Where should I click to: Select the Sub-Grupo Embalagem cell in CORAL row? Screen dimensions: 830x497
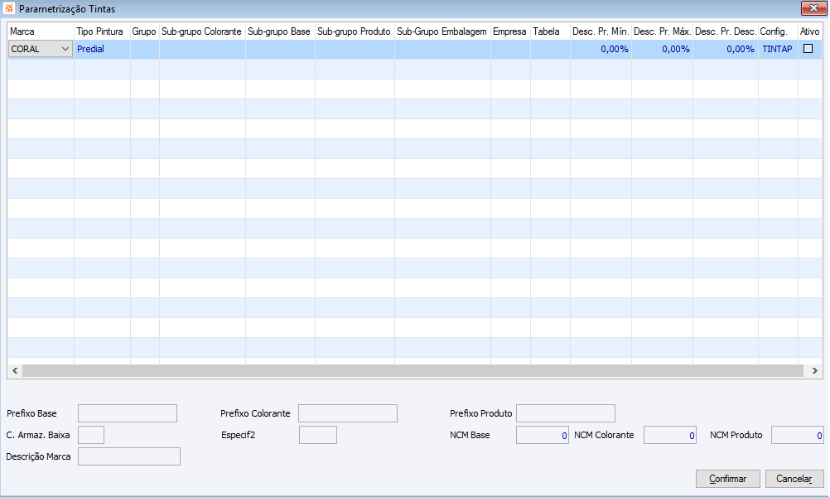click(x=442, y=49)
